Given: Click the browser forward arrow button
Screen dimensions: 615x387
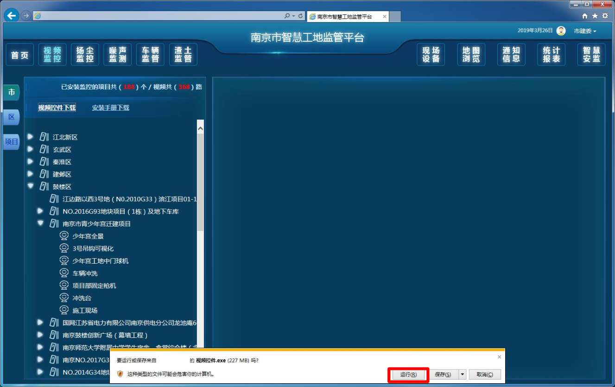Looking at the screenshot, I should 26,16.
